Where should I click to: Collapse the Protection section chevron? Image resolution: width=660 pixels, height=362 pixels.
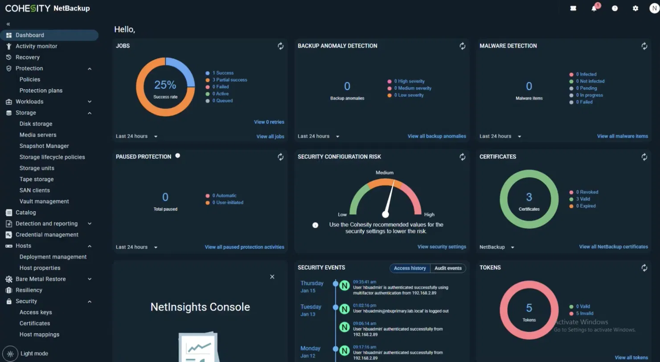pyautogui.click(x=90, y=69)
